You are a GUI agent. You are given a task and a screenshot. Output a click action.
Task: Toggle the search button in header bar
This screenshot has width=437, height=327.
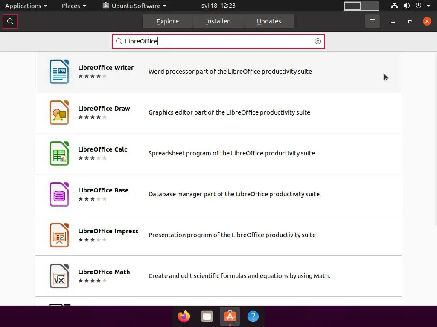pyautogui.click(x=10, y=21)
